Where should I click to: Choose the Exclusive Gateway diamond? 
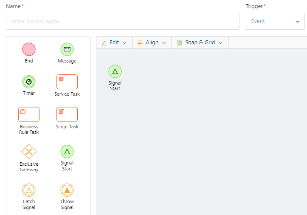[29, 152]
